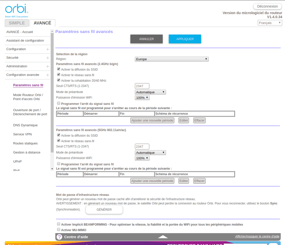Expand the Configuration menu plus icon
Viewport: 285px width, 245px height.
click(x=48, y=49)
